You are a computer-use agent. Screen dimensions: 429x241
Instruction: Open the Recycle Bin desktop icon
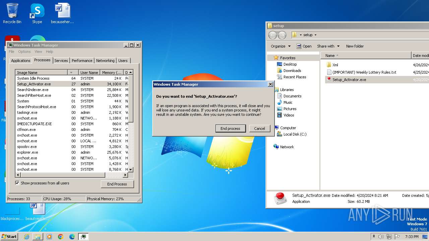12,13
